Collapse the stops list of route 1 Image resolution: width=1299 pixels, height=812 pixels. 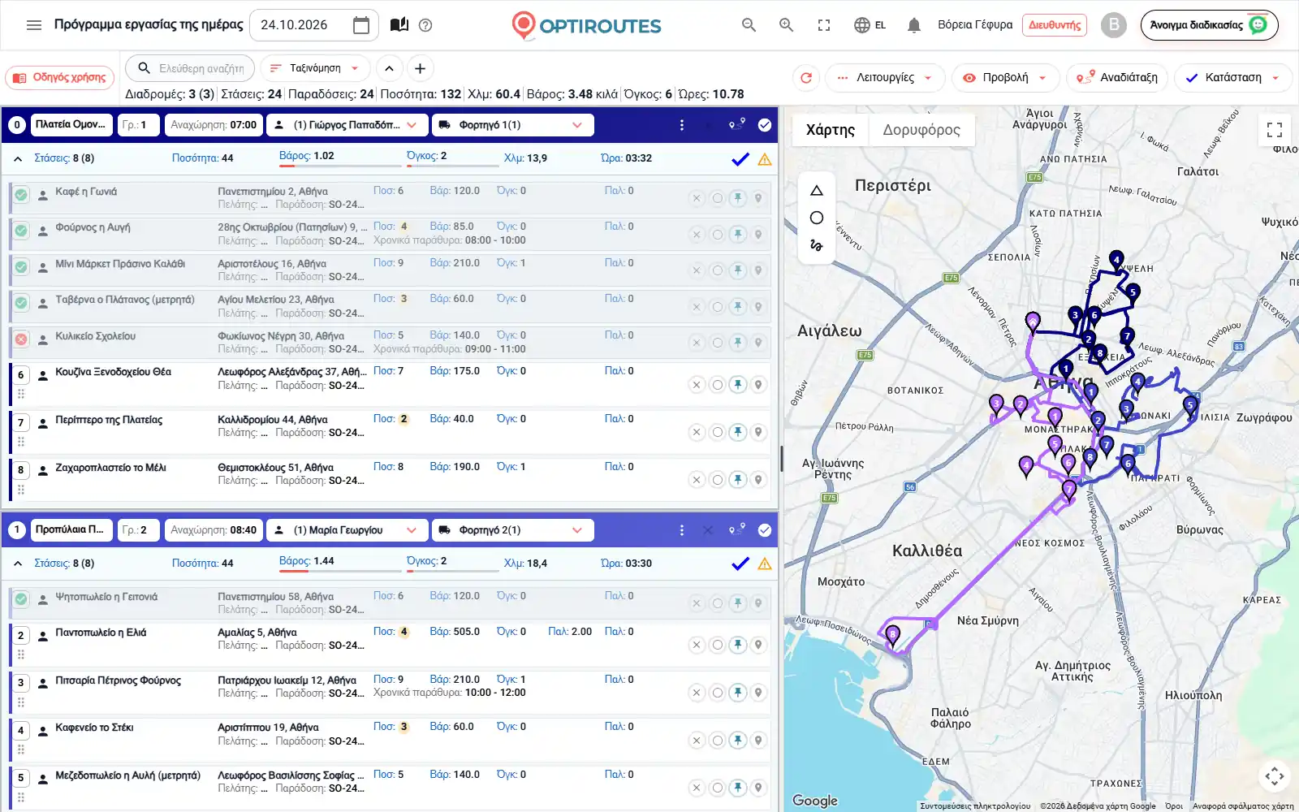pos(17,564)
